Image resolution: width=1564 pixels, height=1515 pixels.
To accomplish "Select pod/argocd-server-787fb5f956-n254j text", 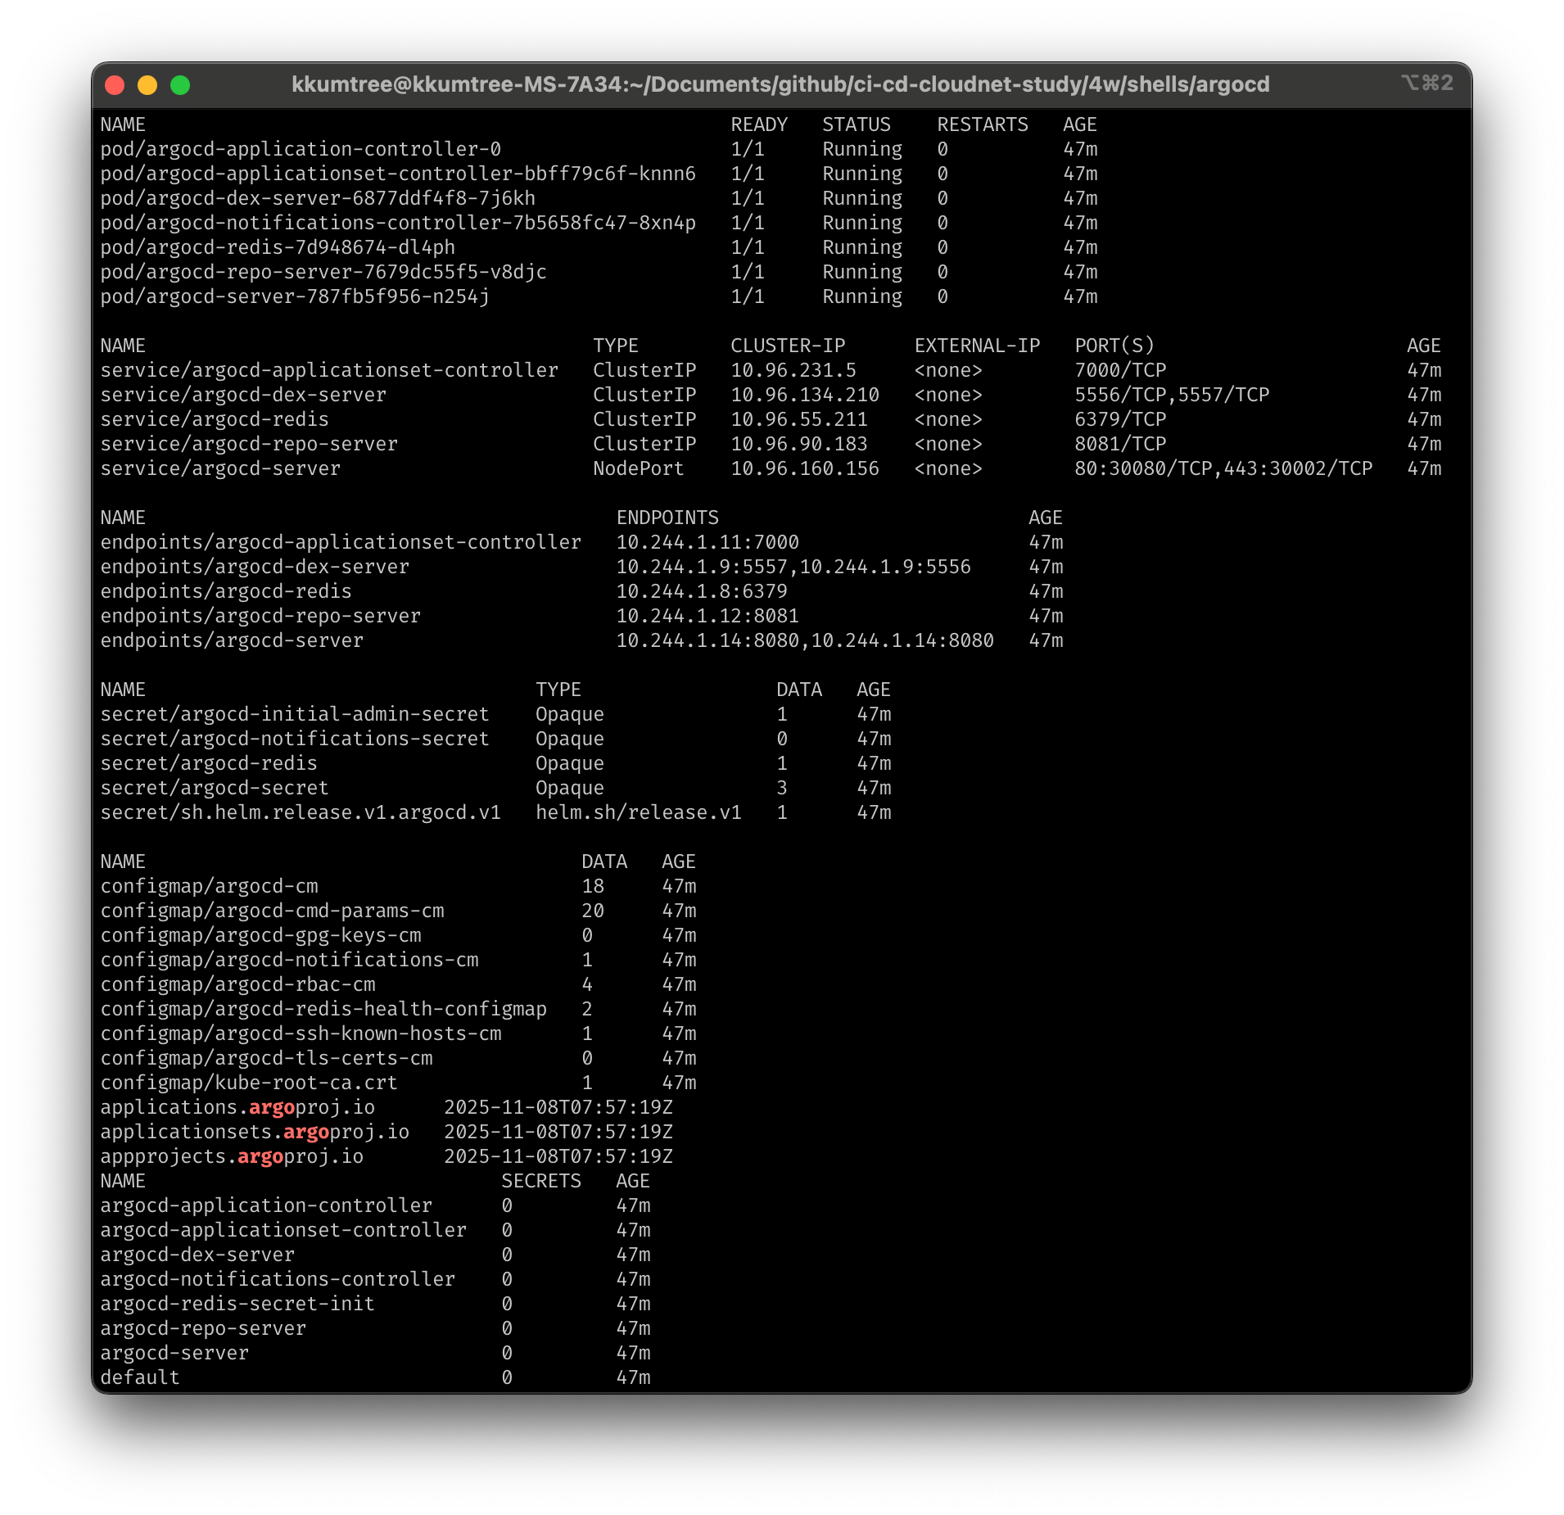I will point(295,297).
